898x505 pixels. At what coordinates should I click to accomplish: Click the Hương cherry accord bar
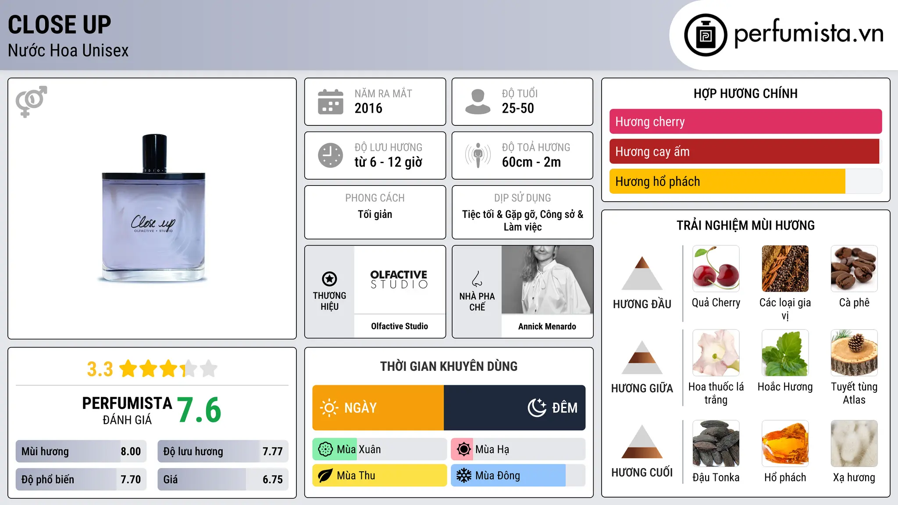(745, 121)
